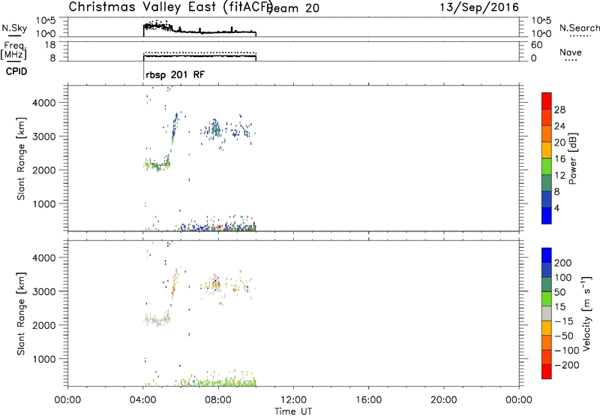
Task: Click the '16:00' time axis tick label
Action: (368, 400)
